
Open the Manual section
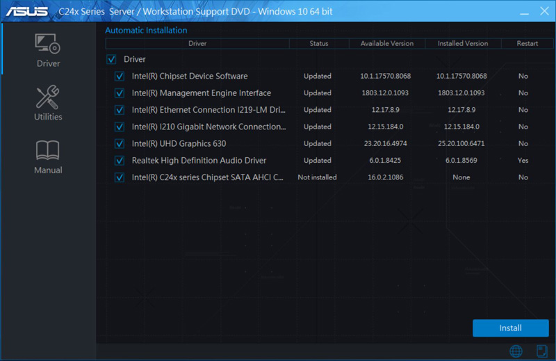pos(48,157)
